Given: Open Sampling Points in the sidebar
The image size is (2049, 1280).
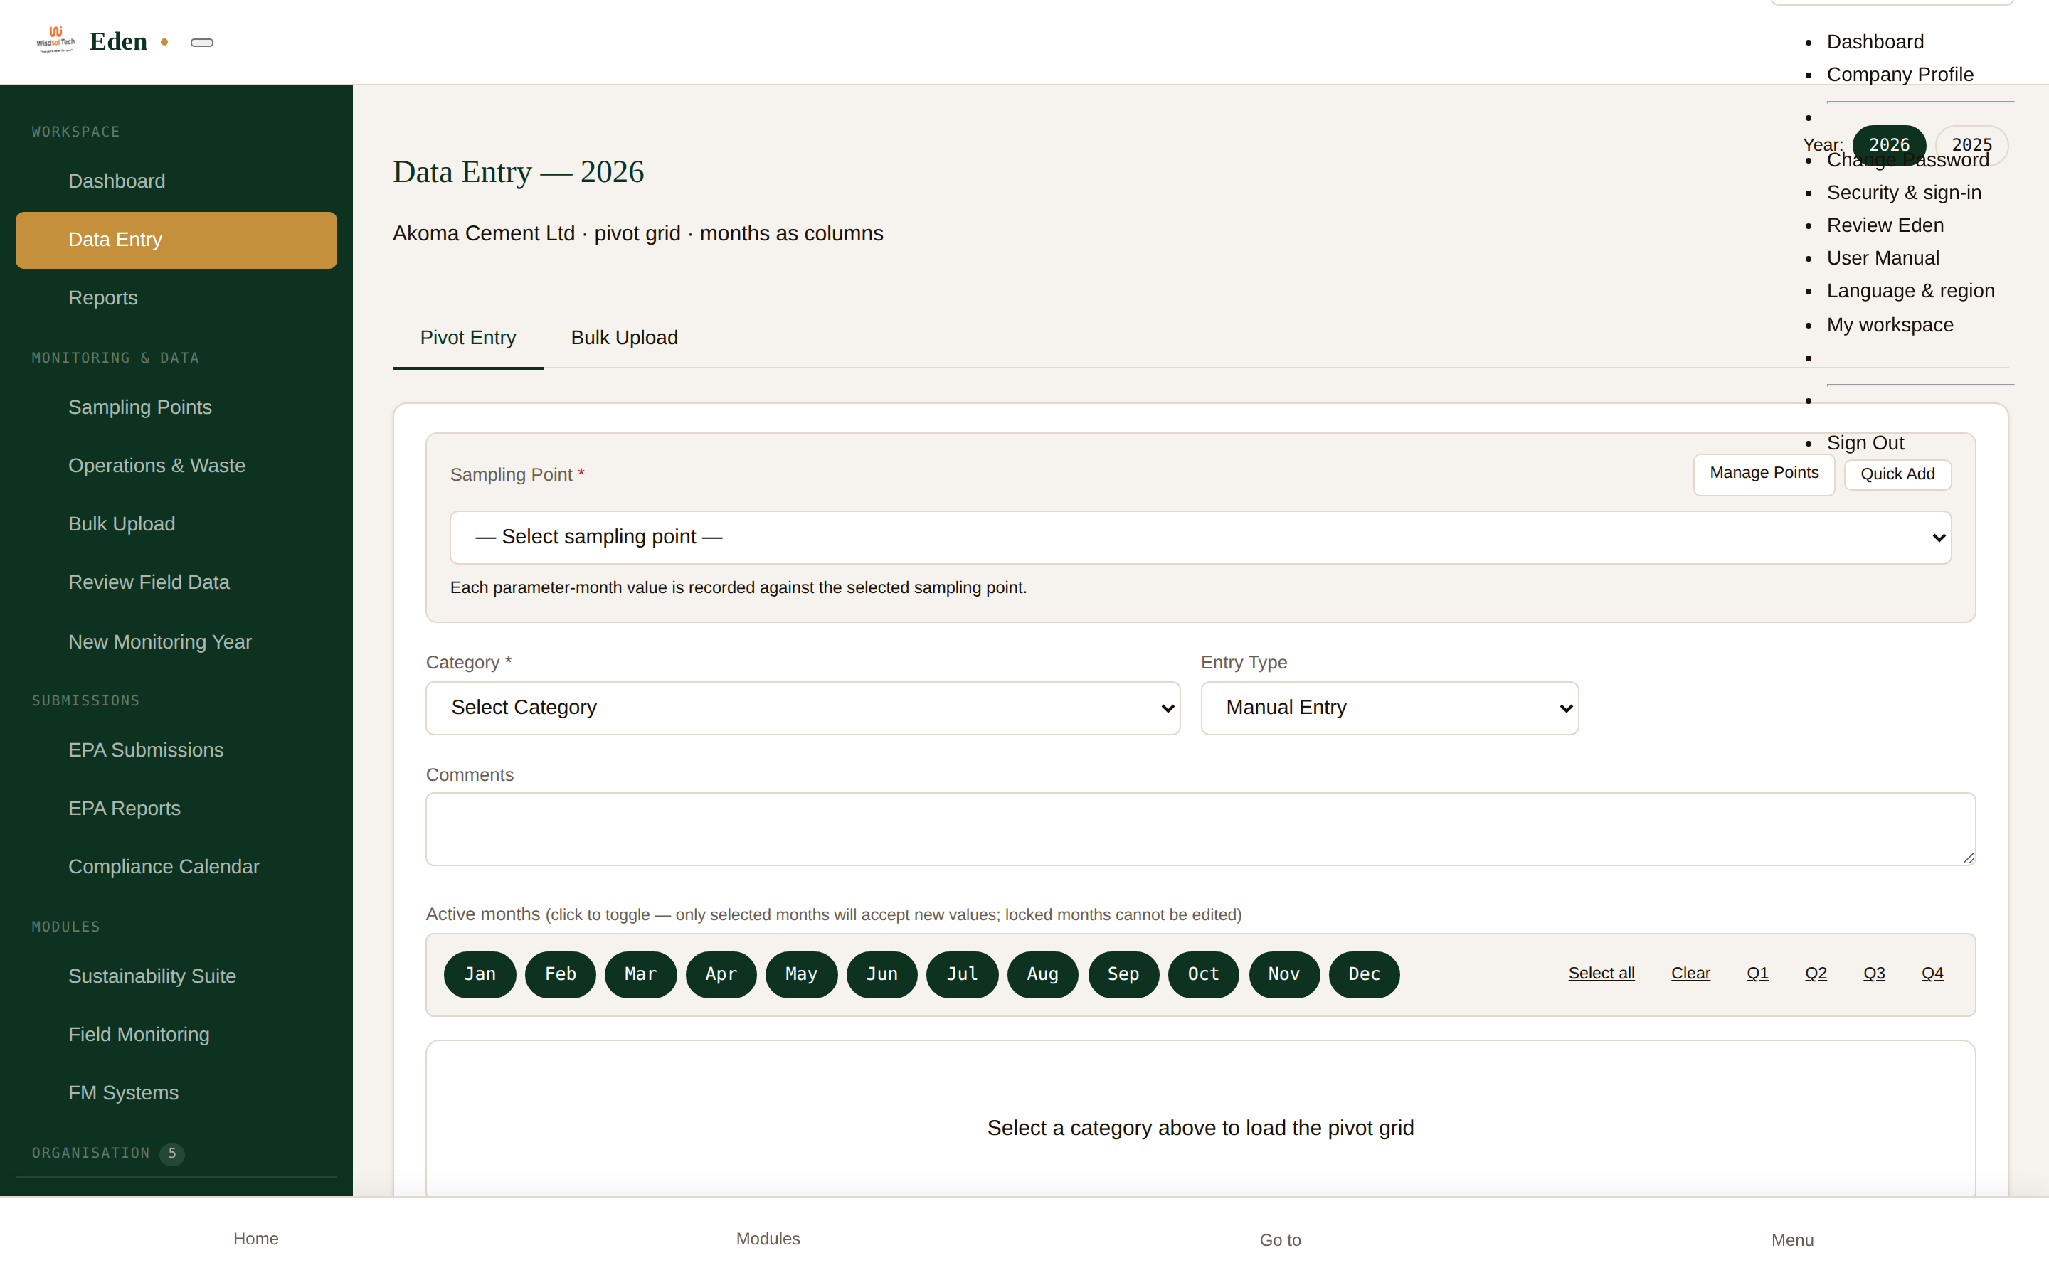Looking at the screenshot, I should pyautogui.click(x=176, y=407).
